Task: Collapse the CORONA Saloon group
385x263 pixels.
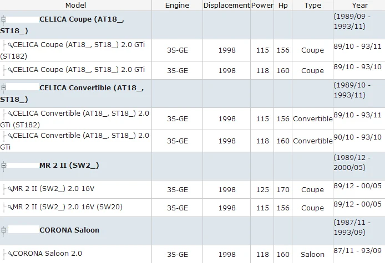Action: [3, 230]
